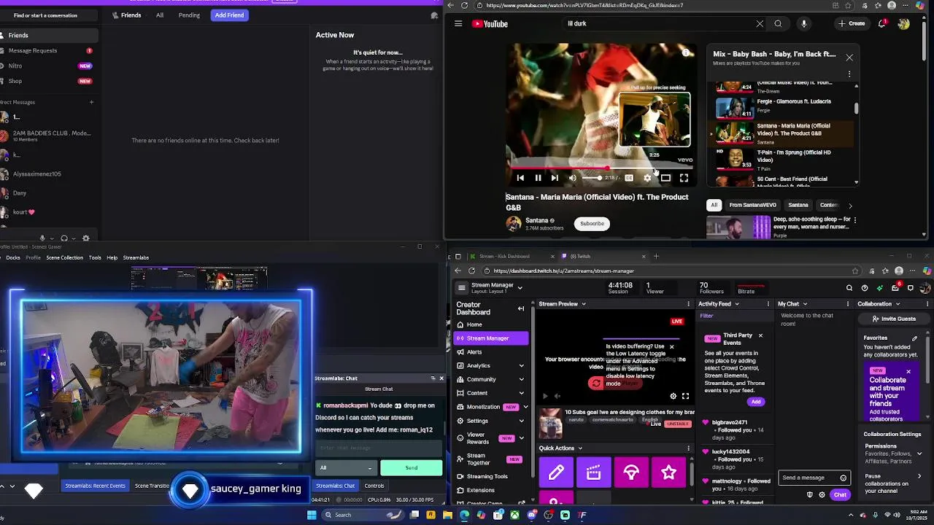This screenshot has height=525, width=934.
Task: Open the Tools menu in Streamlabs
Action: tap(95, 257)
